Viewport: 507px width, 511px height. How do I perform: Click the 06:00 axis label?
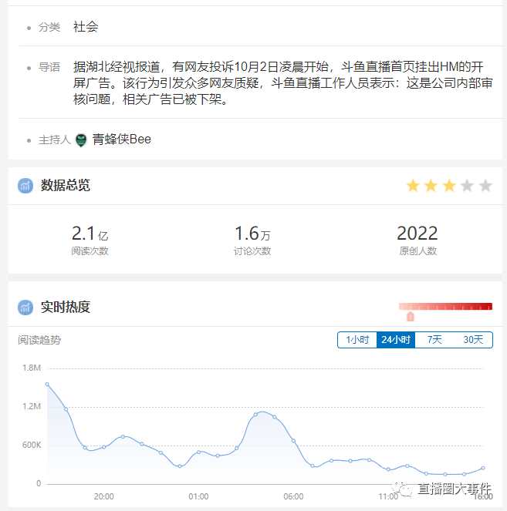293,496
